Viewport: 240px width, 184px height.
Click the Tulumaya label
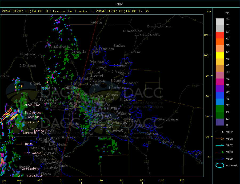(x=100, y=67)
